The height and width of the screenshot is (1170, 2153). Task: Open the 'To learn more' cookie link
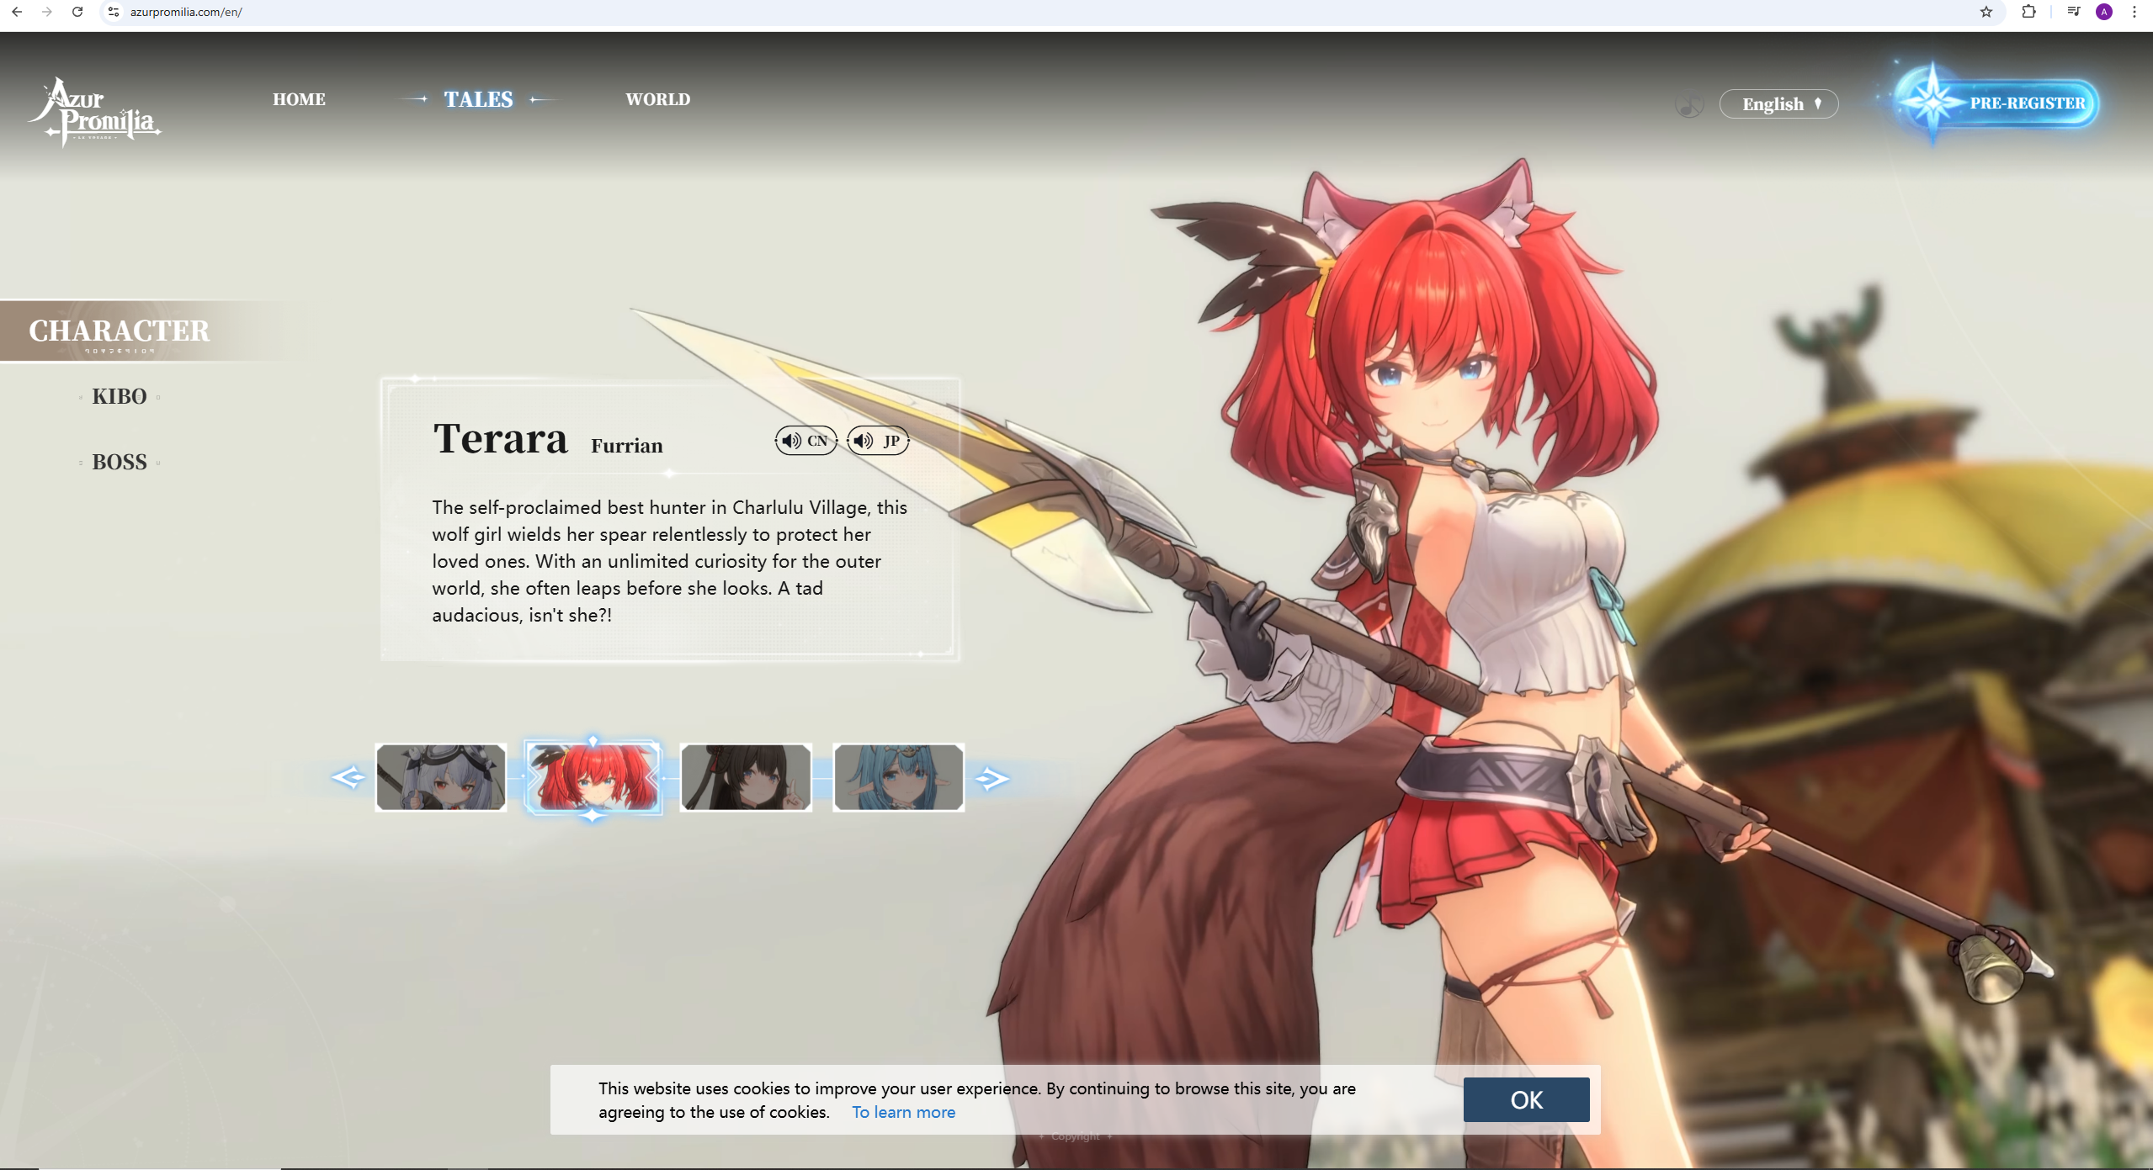pyautogui.click(x=903, y=1112)
